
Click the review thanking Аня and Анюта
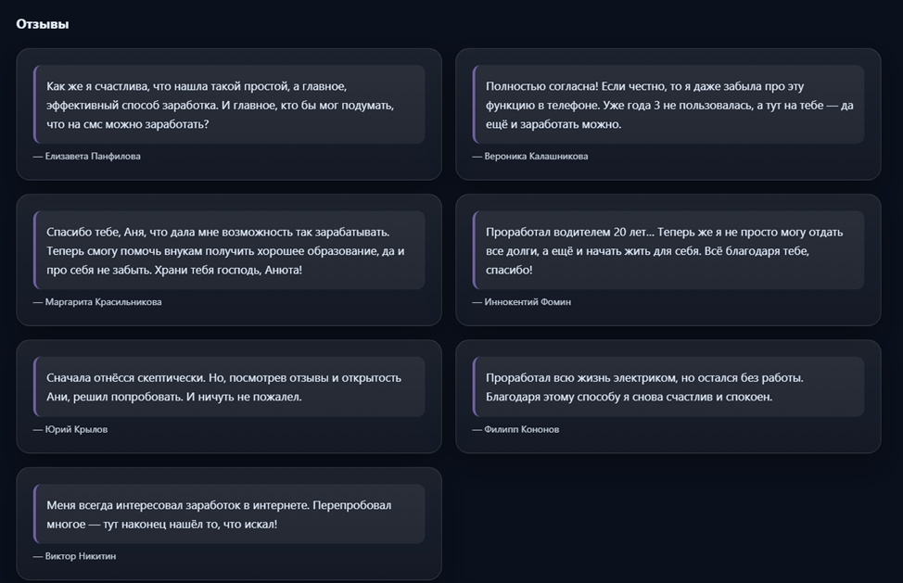tap(225, 250)
